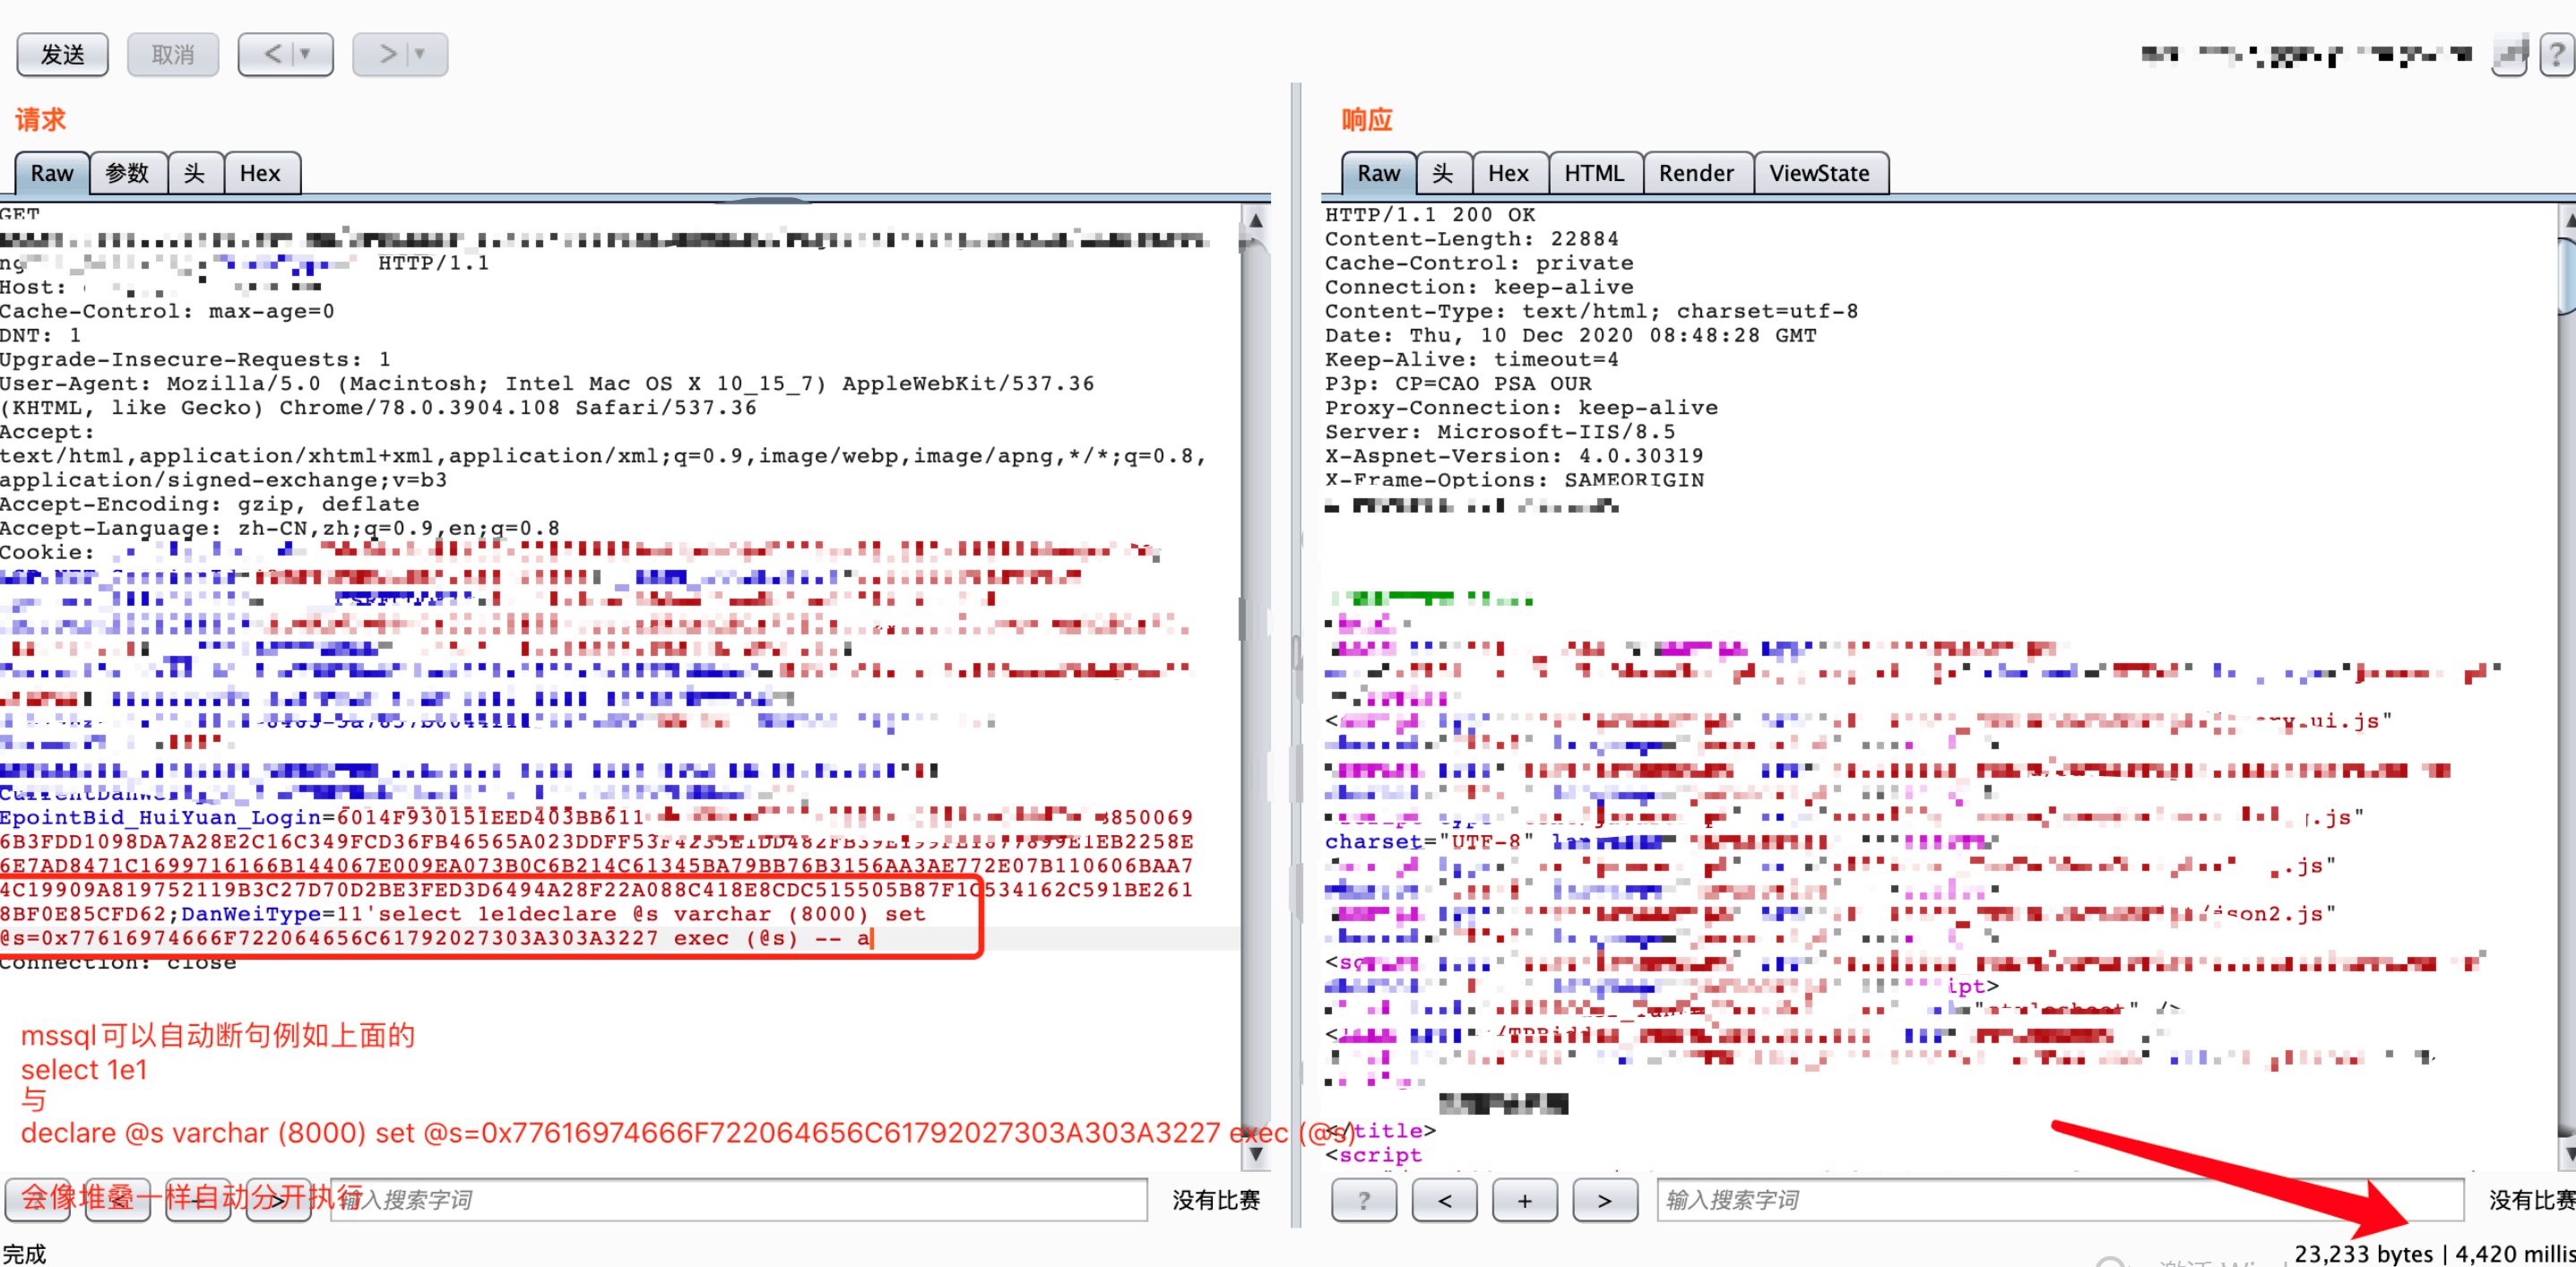Click the edit target pencil icon

[2509, 54]
